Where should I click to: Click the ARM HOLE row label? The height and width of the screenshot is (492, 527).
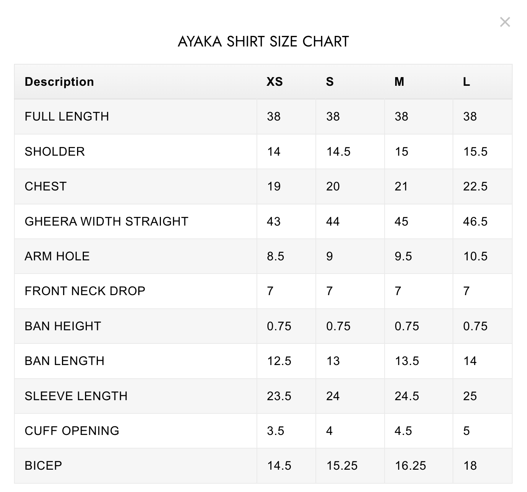(x=57, y=256)
